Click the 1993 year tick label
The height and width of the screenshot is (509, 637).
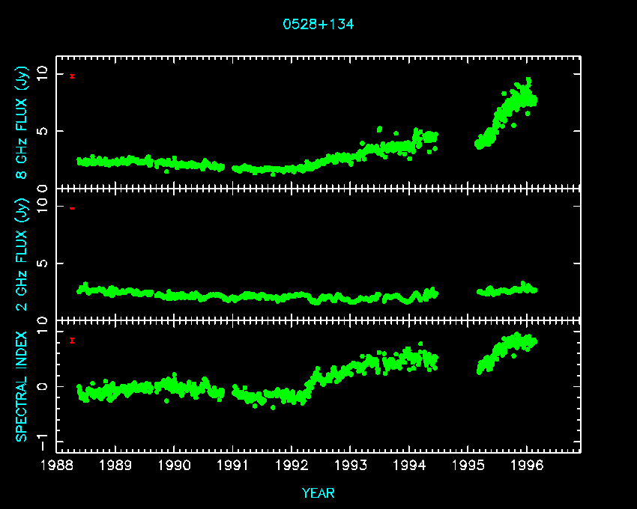tap(351, 466)
